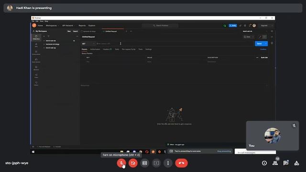Click the plus icon to create collection
The image size is (306, 172).
tap(44, 36)
